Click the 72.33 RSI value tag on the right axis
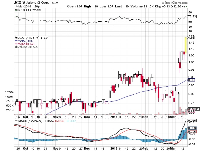 pos(192,17)
